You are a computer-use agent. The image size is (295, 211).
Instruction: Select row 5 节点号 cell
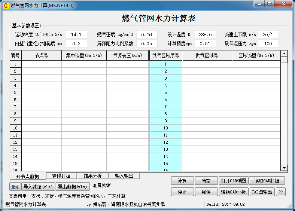click(x=42, y=92)
